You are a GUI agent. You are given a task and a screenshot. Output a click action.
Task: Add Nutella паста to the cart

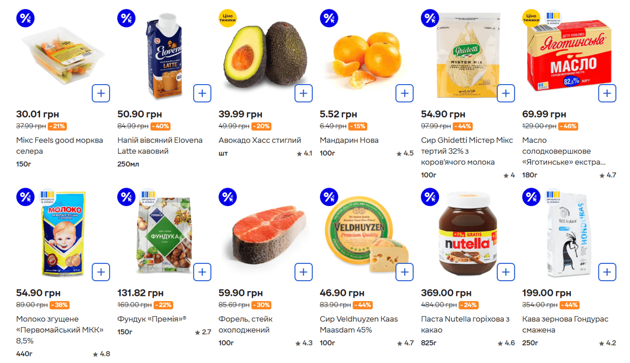[506, 272]
